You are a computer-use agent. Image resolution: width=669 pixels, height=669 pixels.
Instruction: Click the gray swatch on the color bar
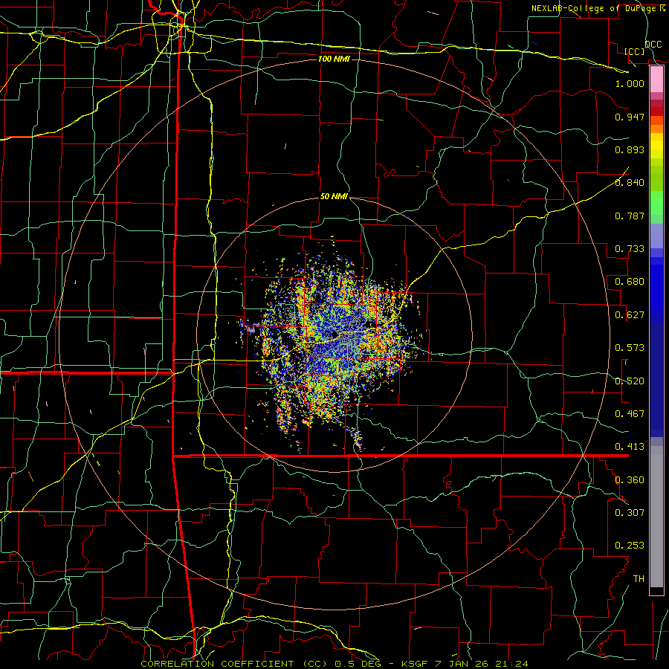[656, 517]
